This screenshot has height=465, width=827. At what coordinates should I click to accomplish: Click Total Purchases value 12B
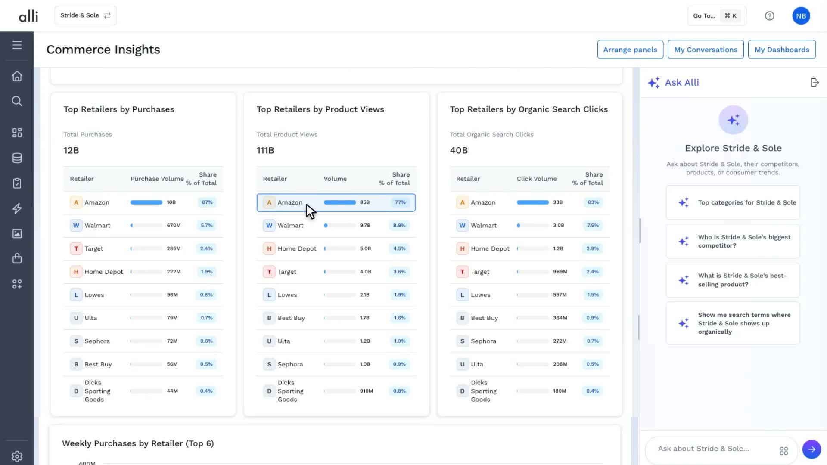coord(72,151)
